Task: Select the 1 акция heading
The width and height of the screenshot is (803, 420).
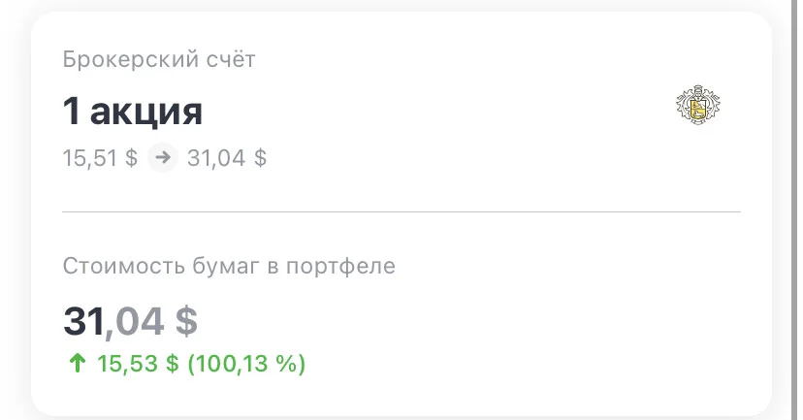Action: 133,112
